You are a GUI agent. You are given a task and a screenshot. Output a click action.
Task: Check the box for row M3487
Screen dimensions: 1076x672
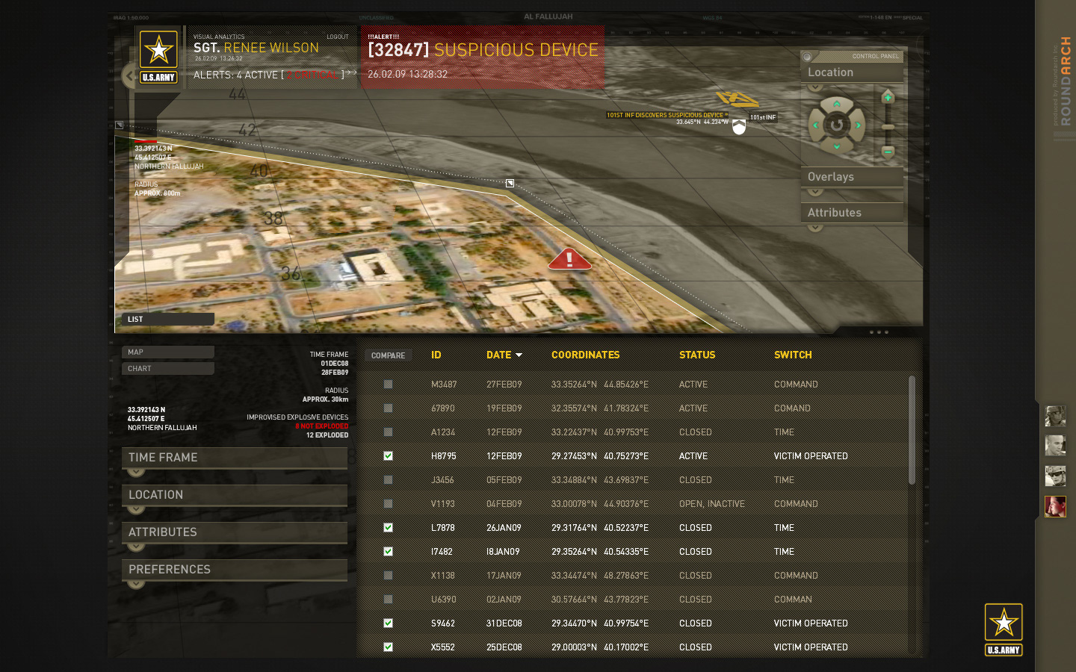tap(388, 384)
